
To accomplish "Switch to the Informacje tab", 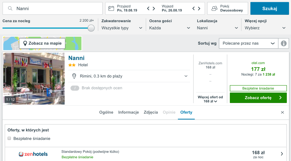I will [128, 112].
